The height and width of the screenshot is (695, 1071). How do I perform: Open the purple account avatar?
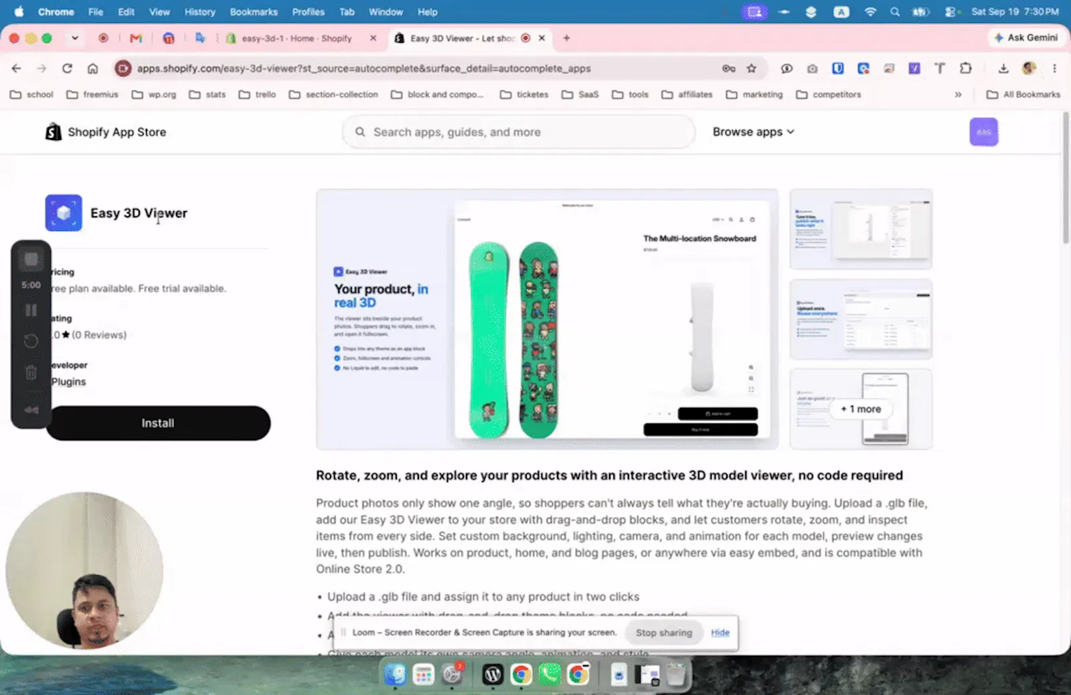983,132
